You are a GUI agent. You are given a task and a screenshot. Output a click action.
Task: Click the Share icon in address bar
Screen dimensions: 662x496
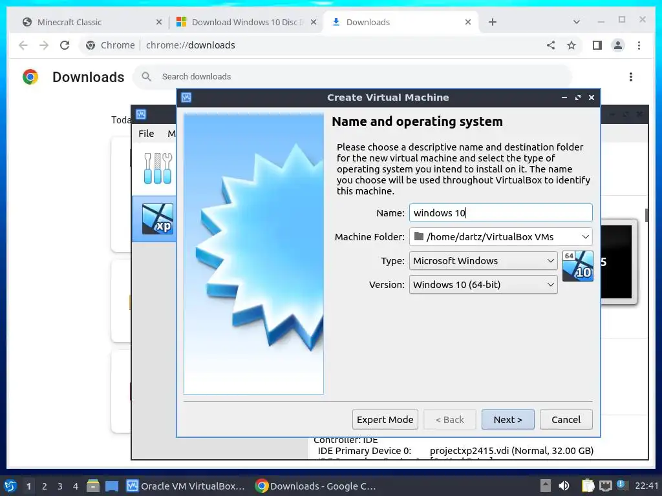pyautogui.click(x=551, y=45)
